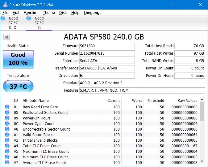Screen dimensions: 208x167
Task: Click the Drive Letter field E:
Action: 107,76
